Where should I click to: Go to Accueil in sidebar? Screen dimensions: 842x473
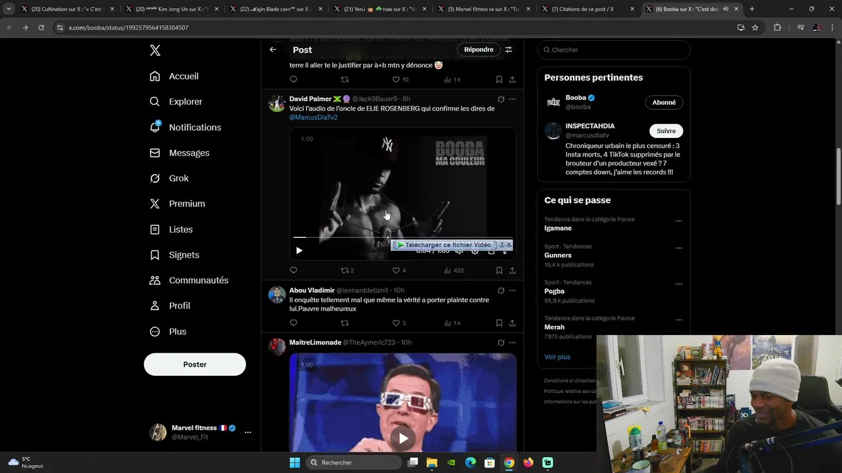174,76
